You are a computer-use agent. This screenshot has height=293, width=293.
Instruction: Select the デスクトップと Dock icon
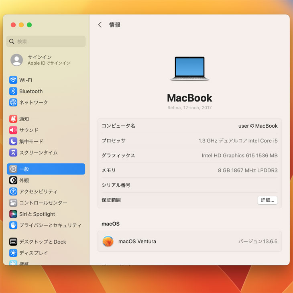click(13, 242)
